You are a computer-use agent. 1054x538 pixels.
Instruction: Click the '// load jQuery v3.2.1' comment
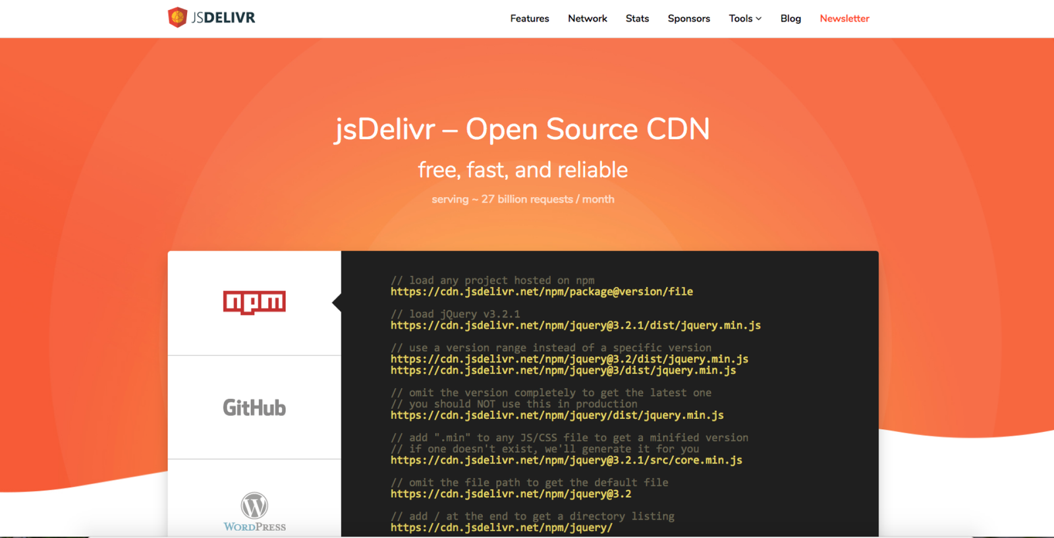pyautogui.click(x=455, y=314)
